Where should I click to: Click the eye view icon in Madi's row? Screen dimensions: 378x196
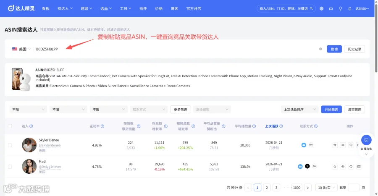coord(343,166)
